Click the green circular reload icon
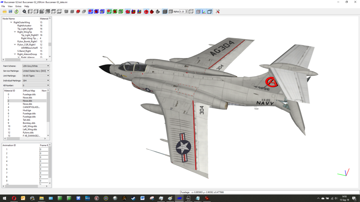 click(16, 12)
